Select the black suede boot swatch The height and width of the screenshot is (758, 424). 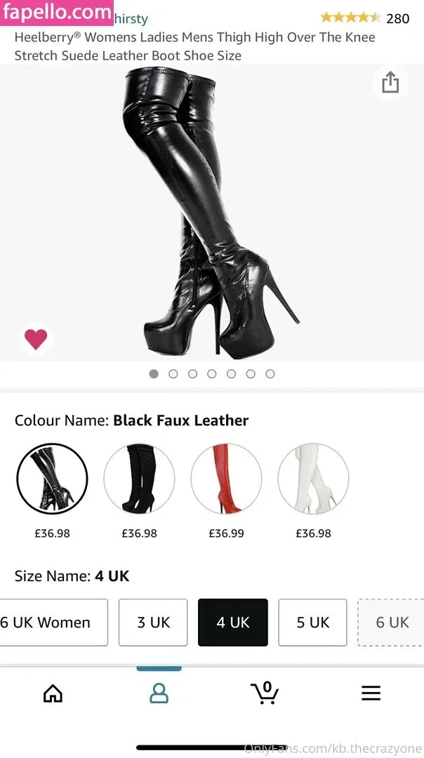(x=139, y=479)
